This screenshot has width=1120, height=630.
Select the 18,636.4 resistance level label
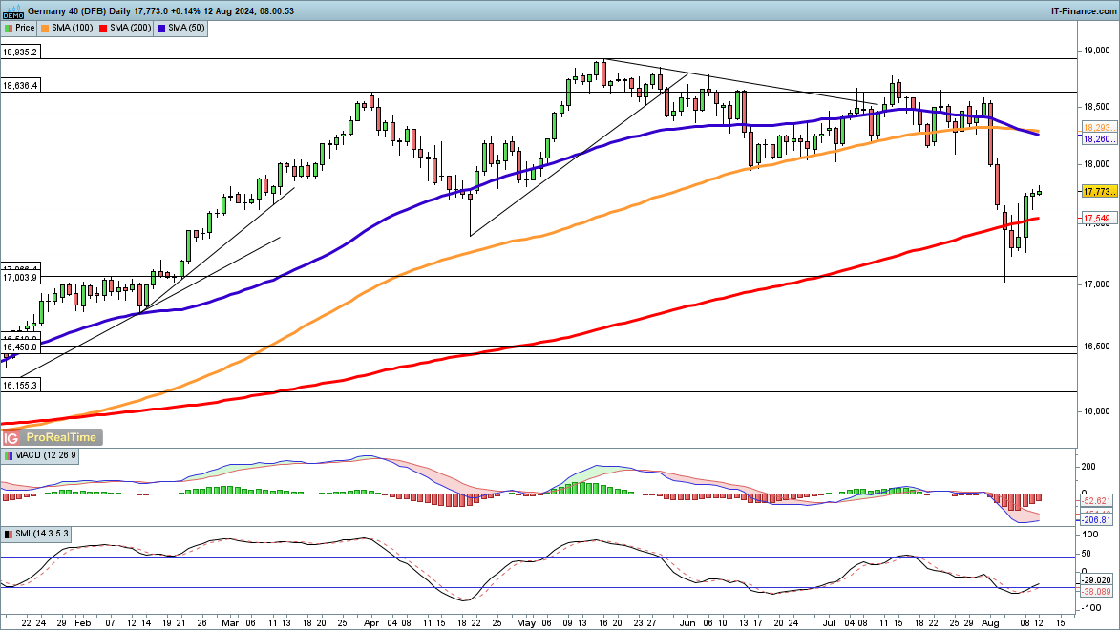pyautogui.click(x=20, y=86)
